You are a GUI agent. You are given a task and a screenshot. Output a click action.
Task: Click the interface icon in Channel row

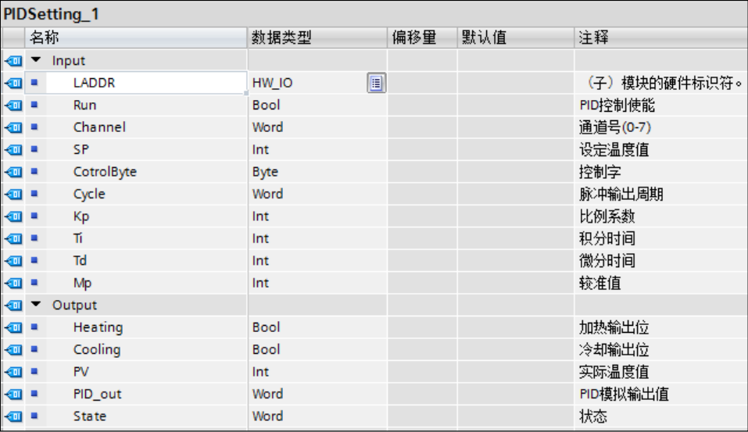13,127
